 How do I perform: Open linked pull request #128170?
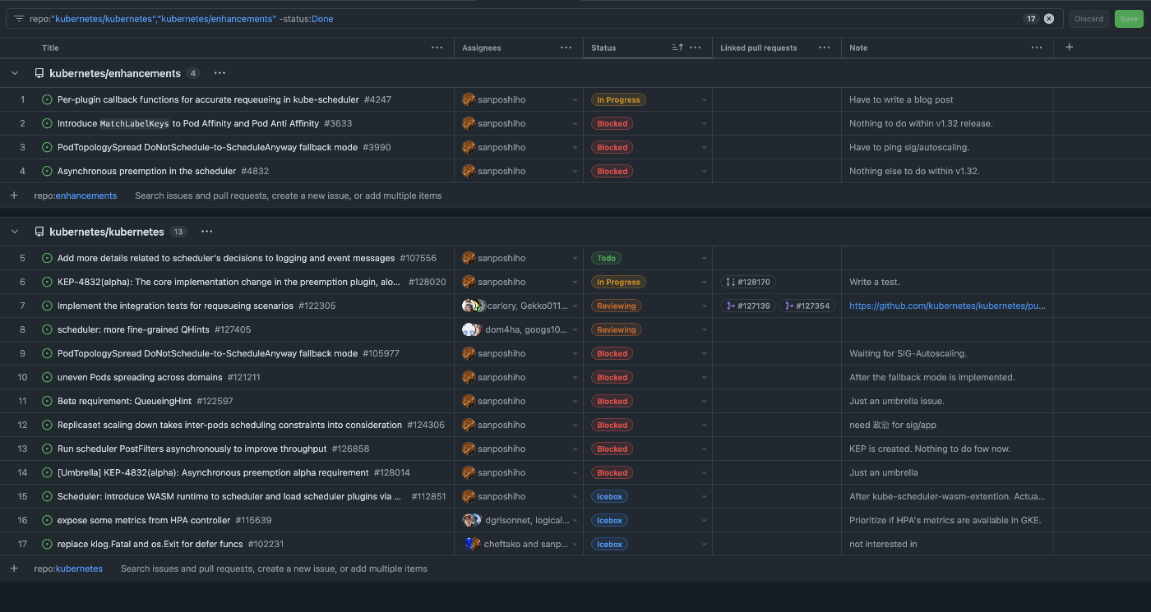748,282
